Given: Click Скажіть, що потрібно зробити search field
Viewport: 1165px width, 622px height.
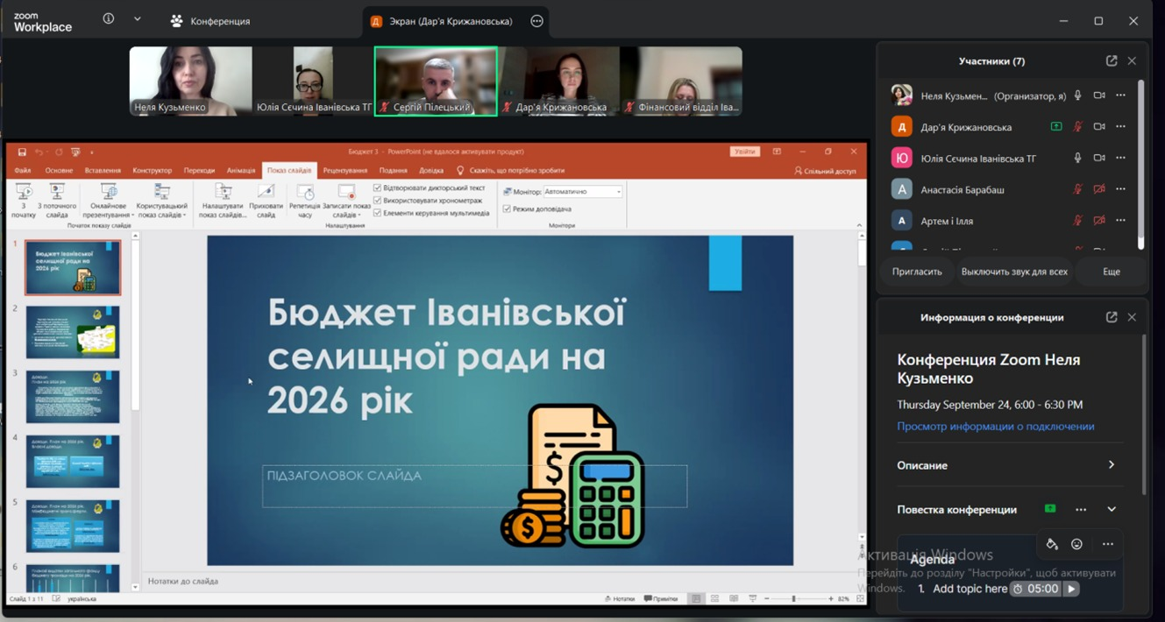Looking at the screenshot, I should pyautogui.click(x=510, y=171).
